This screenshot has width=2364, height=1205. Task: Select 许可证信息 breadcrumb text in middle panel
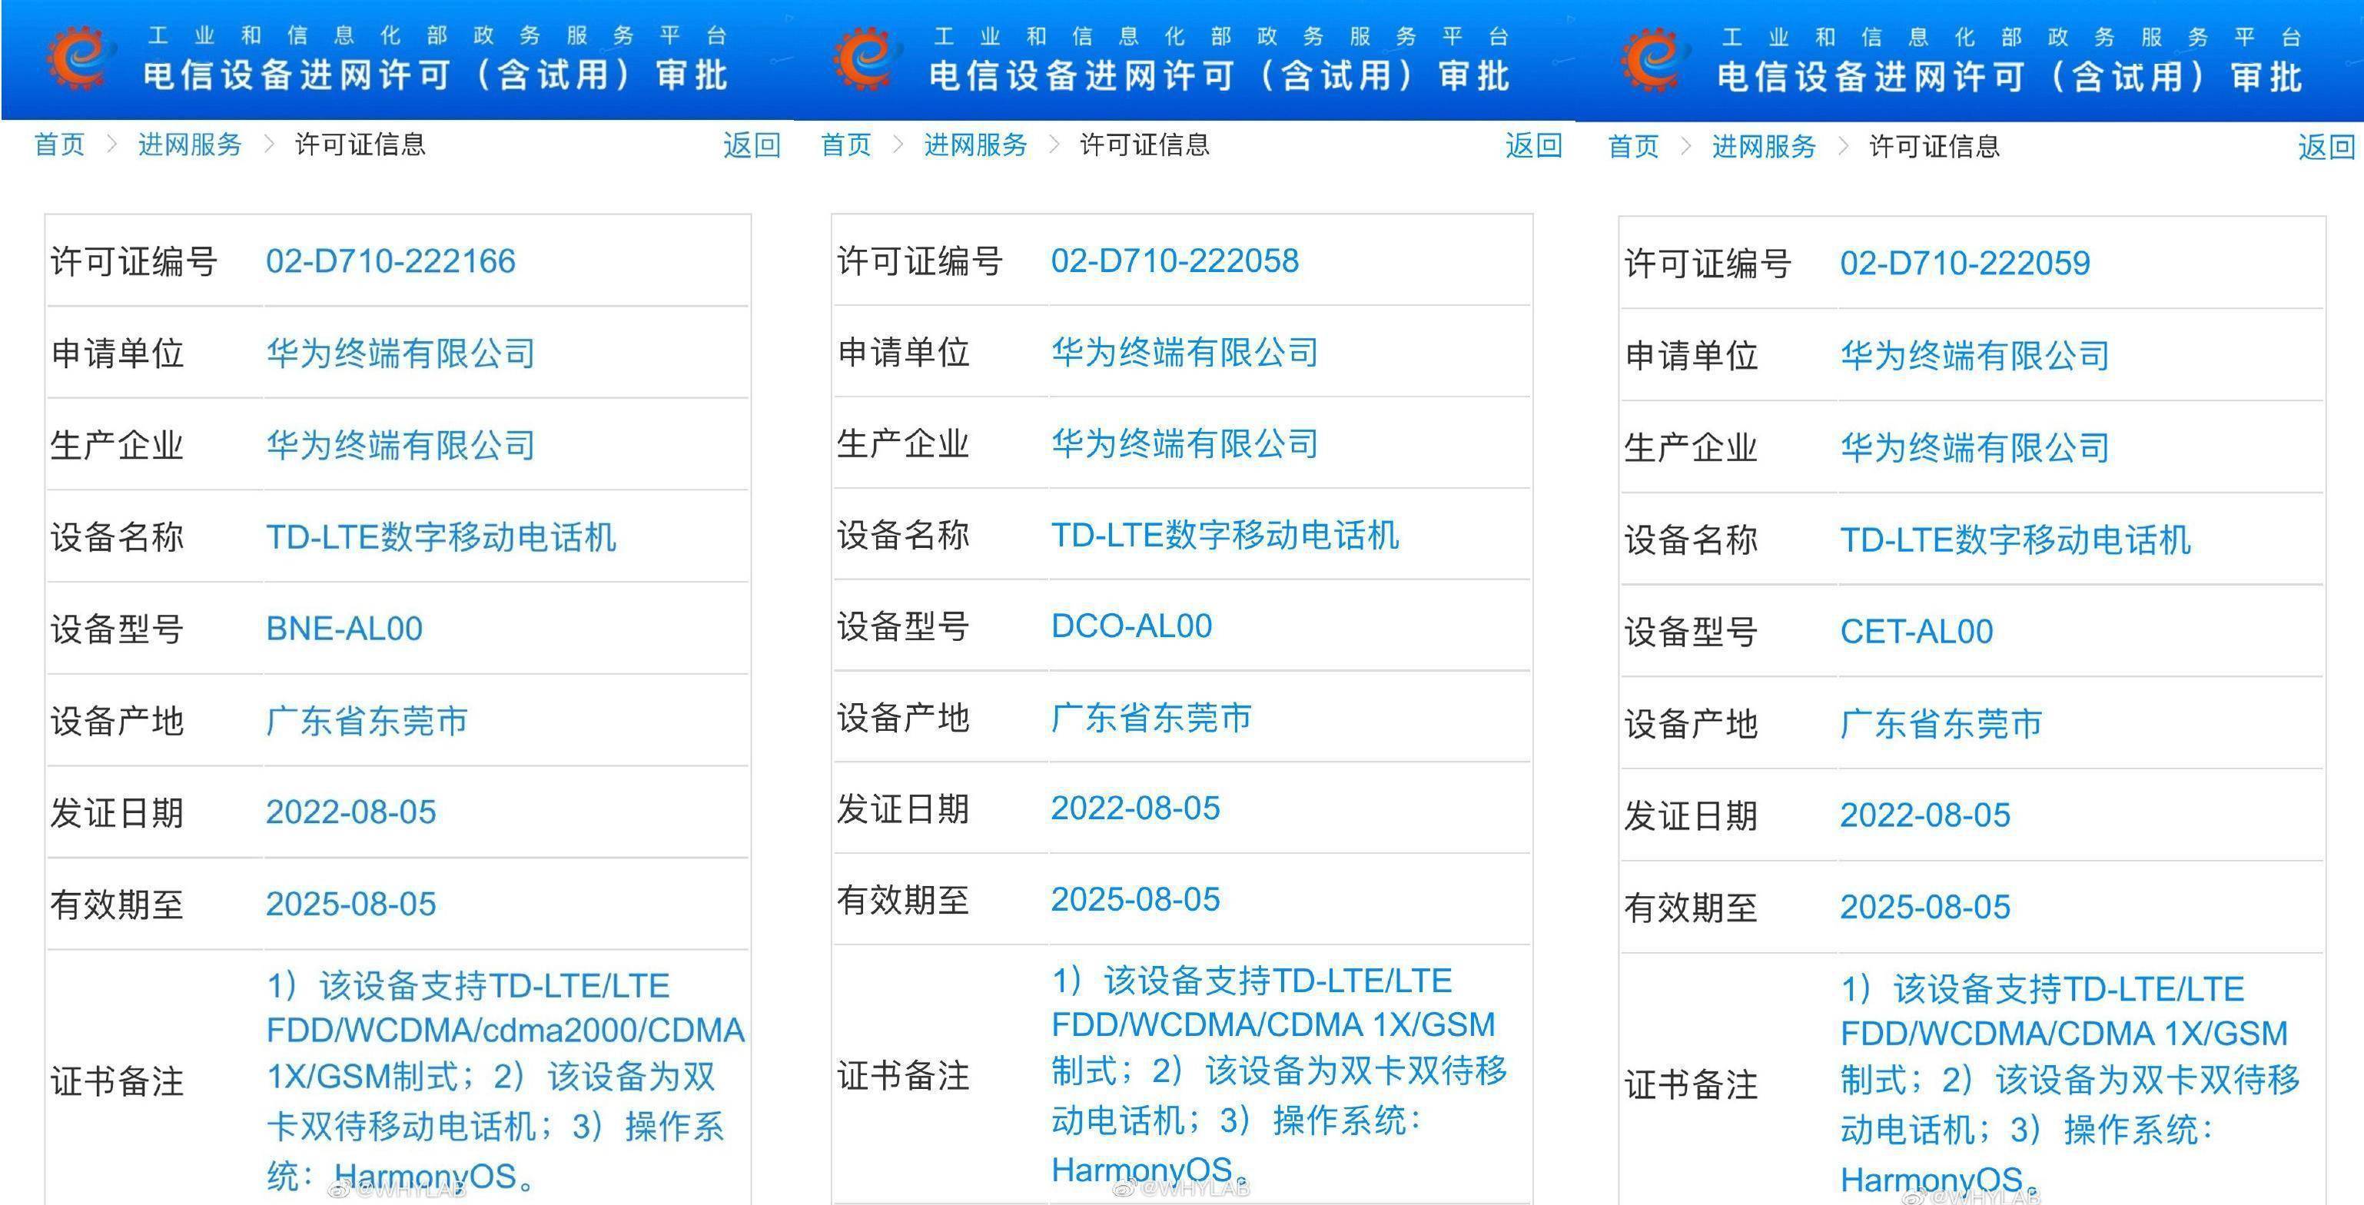1145,145
